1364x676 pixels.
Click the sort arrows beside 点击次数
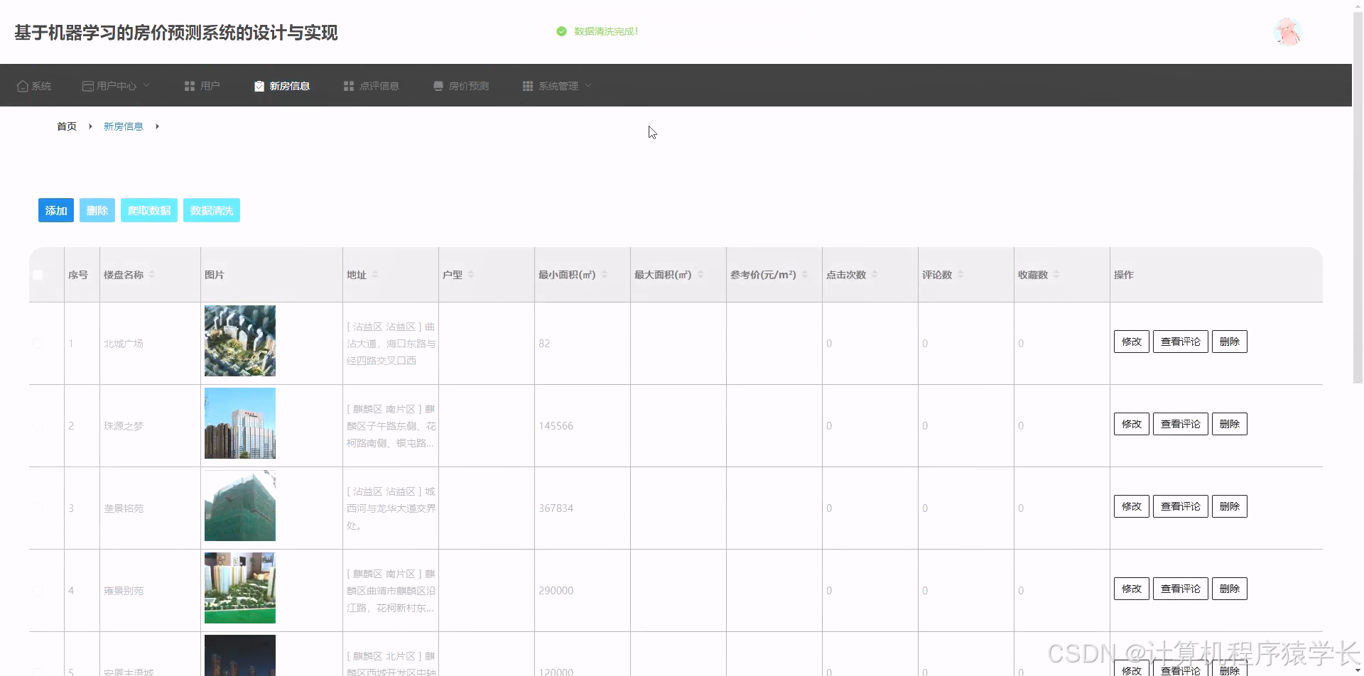pos(875,275)
